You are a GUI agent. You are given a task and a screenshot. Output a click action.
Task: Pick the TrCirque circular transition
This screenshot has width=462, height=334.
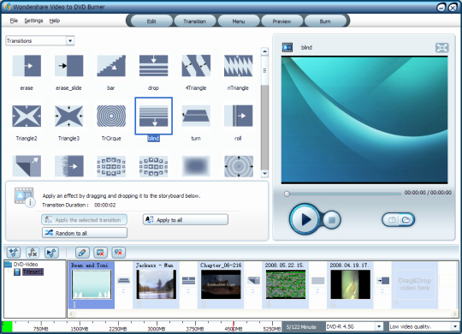click(111, 116)
